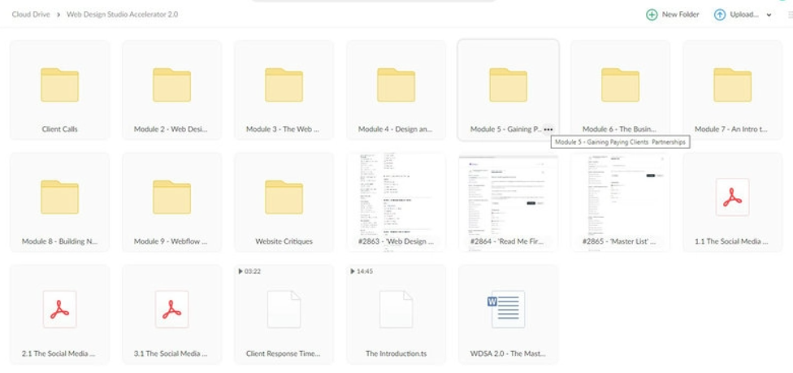Open the Module 2 - Web Desi... folder
The width and height of the screenshot is (793, 373).
tap(172, 89)
